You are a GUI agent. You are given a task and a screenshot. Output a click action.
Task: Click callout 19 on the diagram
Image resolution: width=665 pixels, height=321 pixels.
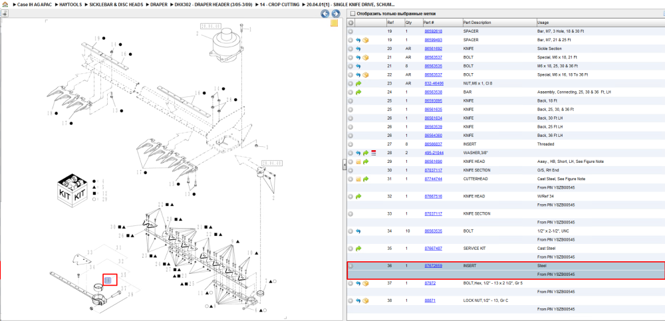click(97, 38)
